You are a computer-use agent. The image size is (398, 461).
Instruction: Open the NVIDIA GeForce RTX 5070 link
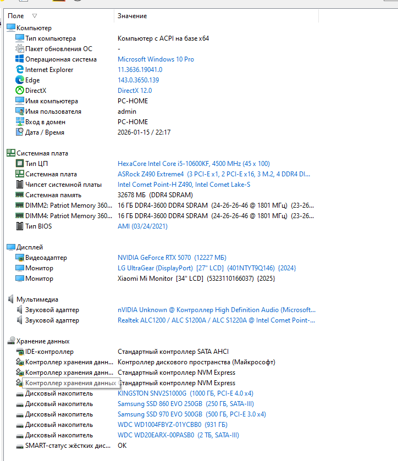pyautogui.click(x=172, y=258)
